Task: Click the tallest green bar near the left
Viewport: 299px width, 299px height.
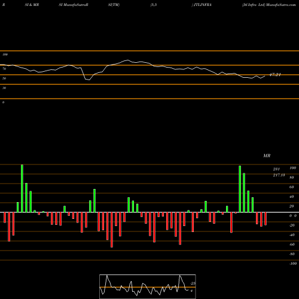Action: click(22, 188)
